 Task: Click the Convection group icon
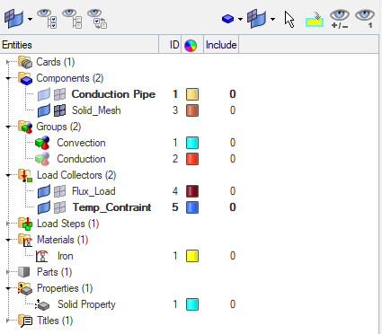click(42, 143)
